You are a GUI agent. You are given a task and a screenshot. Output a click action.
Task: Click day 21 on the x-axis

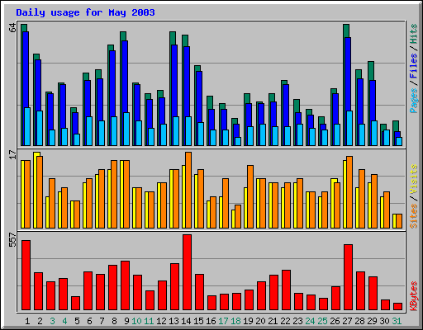pos(273,321)
